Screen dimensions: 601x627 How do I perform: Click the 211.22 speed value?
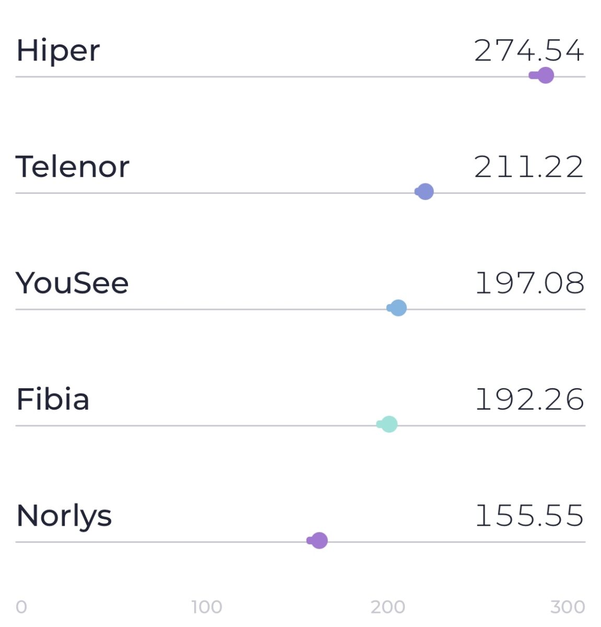[x=529, y=167]
